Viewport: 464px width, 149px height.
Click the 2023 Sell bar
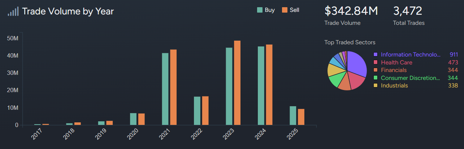[237, 83]
